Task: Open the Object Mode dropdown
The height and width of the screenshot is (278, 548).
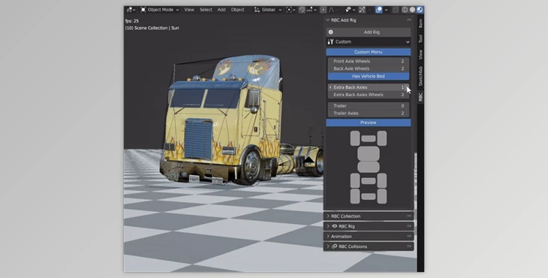Action: click(x=160, y=10)
